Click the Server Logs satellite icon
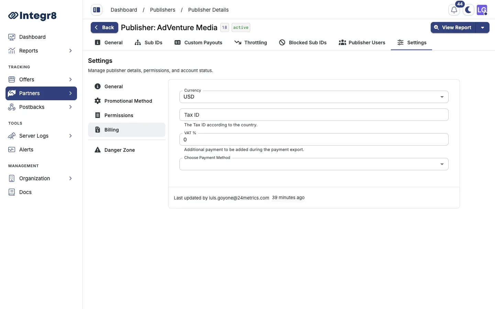 pyautogui.click(x=12, y=136)
